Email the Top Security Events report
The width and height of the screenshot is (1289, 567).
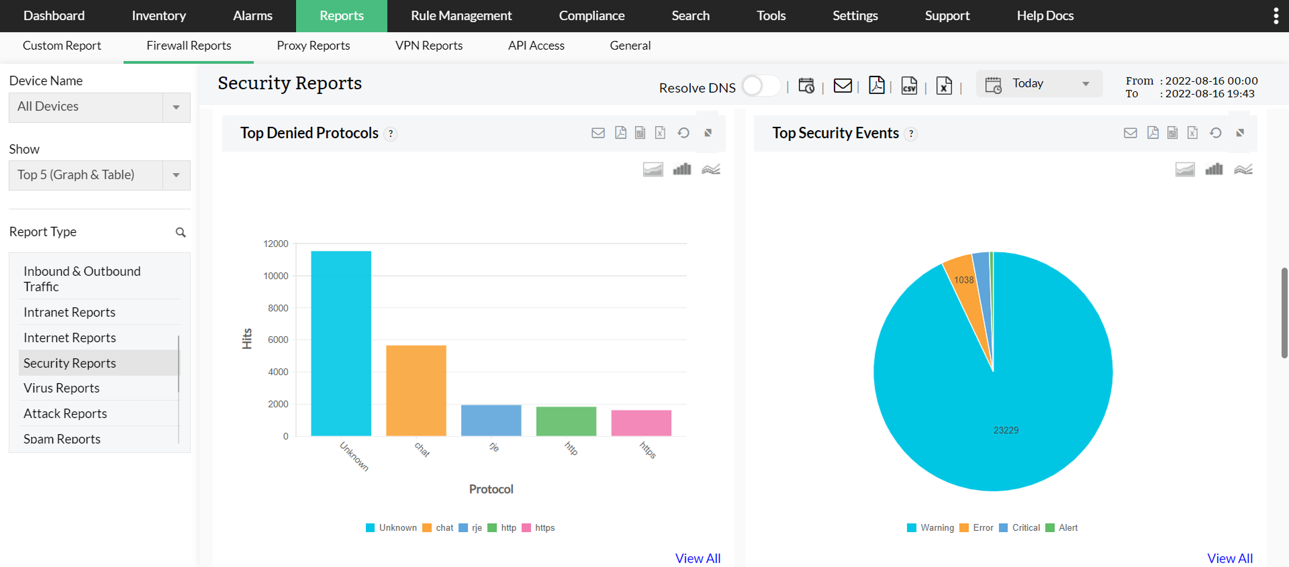pos(1131,133)
